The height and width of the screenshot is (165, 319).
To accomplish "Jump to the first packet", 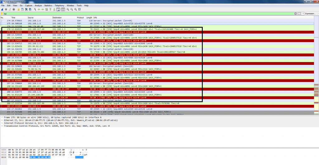I will (x=50, y=9).
